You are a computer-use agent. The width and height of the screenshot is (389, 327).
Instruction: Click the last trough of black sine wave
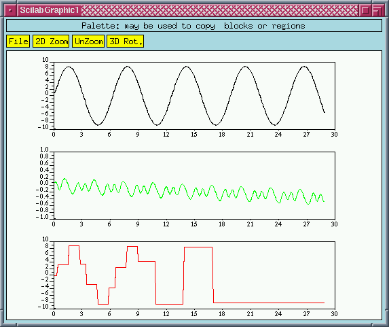tap(275, 124)
